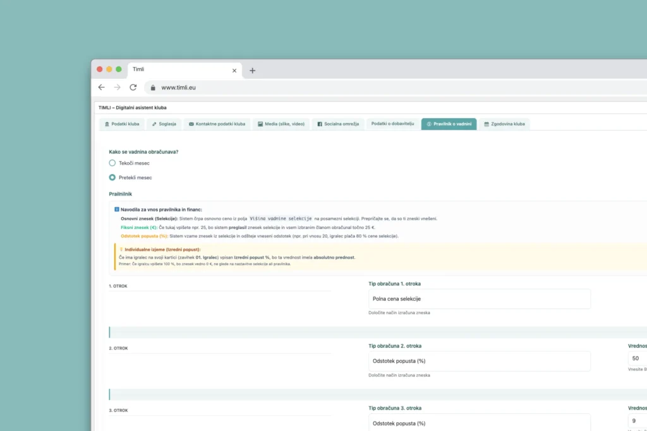Click the '3. OTROK' section label
The height and width of the screenshot is (431, 647).
click(x=118, y=410)
